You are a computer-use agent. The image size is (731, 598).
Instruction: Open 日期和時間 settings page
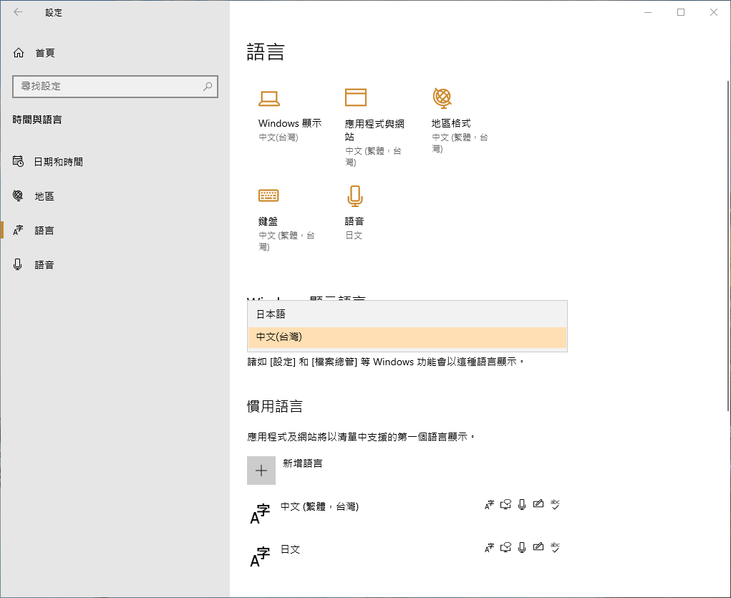pyautogui.click(x=59, y=162)
